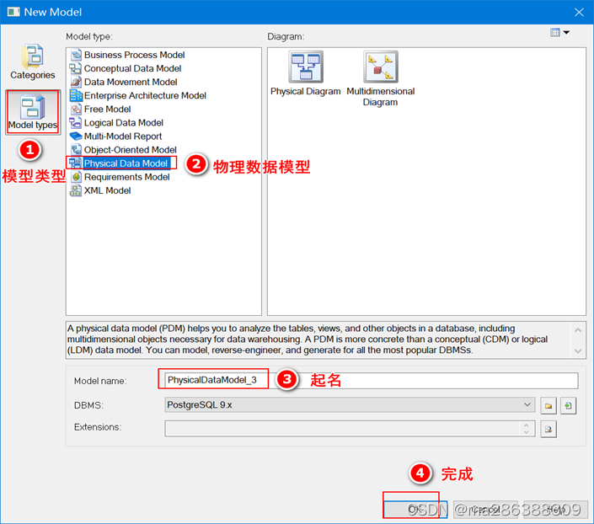594x524 pixels.
Task: Click description box scrollbar down arrow
Action: [578, 350]
